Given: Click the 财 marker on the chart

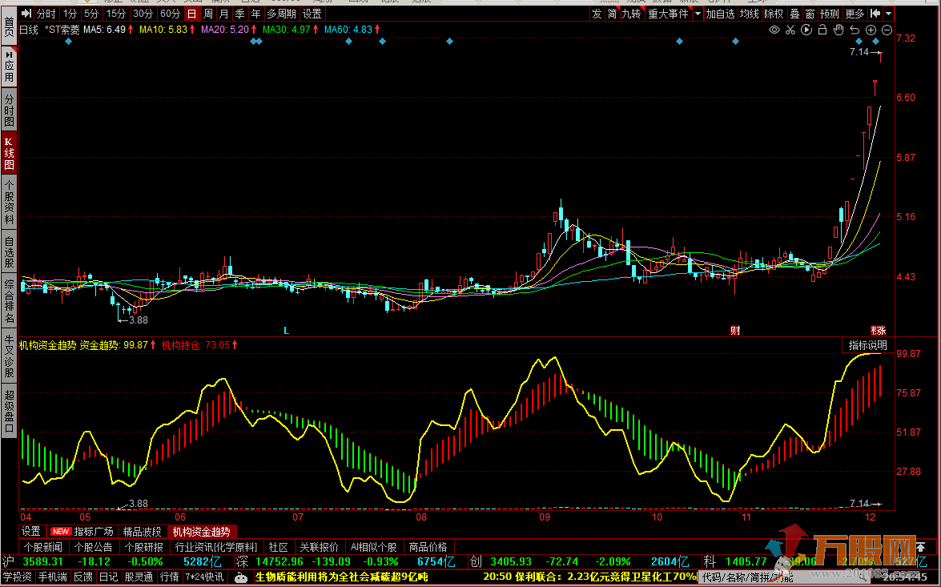Looking at the screenshot, I should (x=735, y=331).
